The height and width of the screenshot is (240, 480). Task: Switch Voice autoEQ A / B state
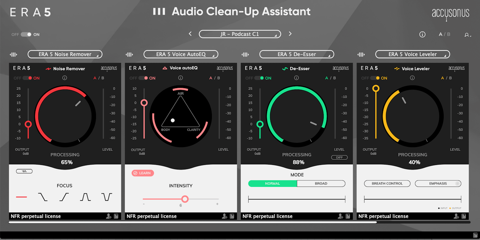click(215, 78)
